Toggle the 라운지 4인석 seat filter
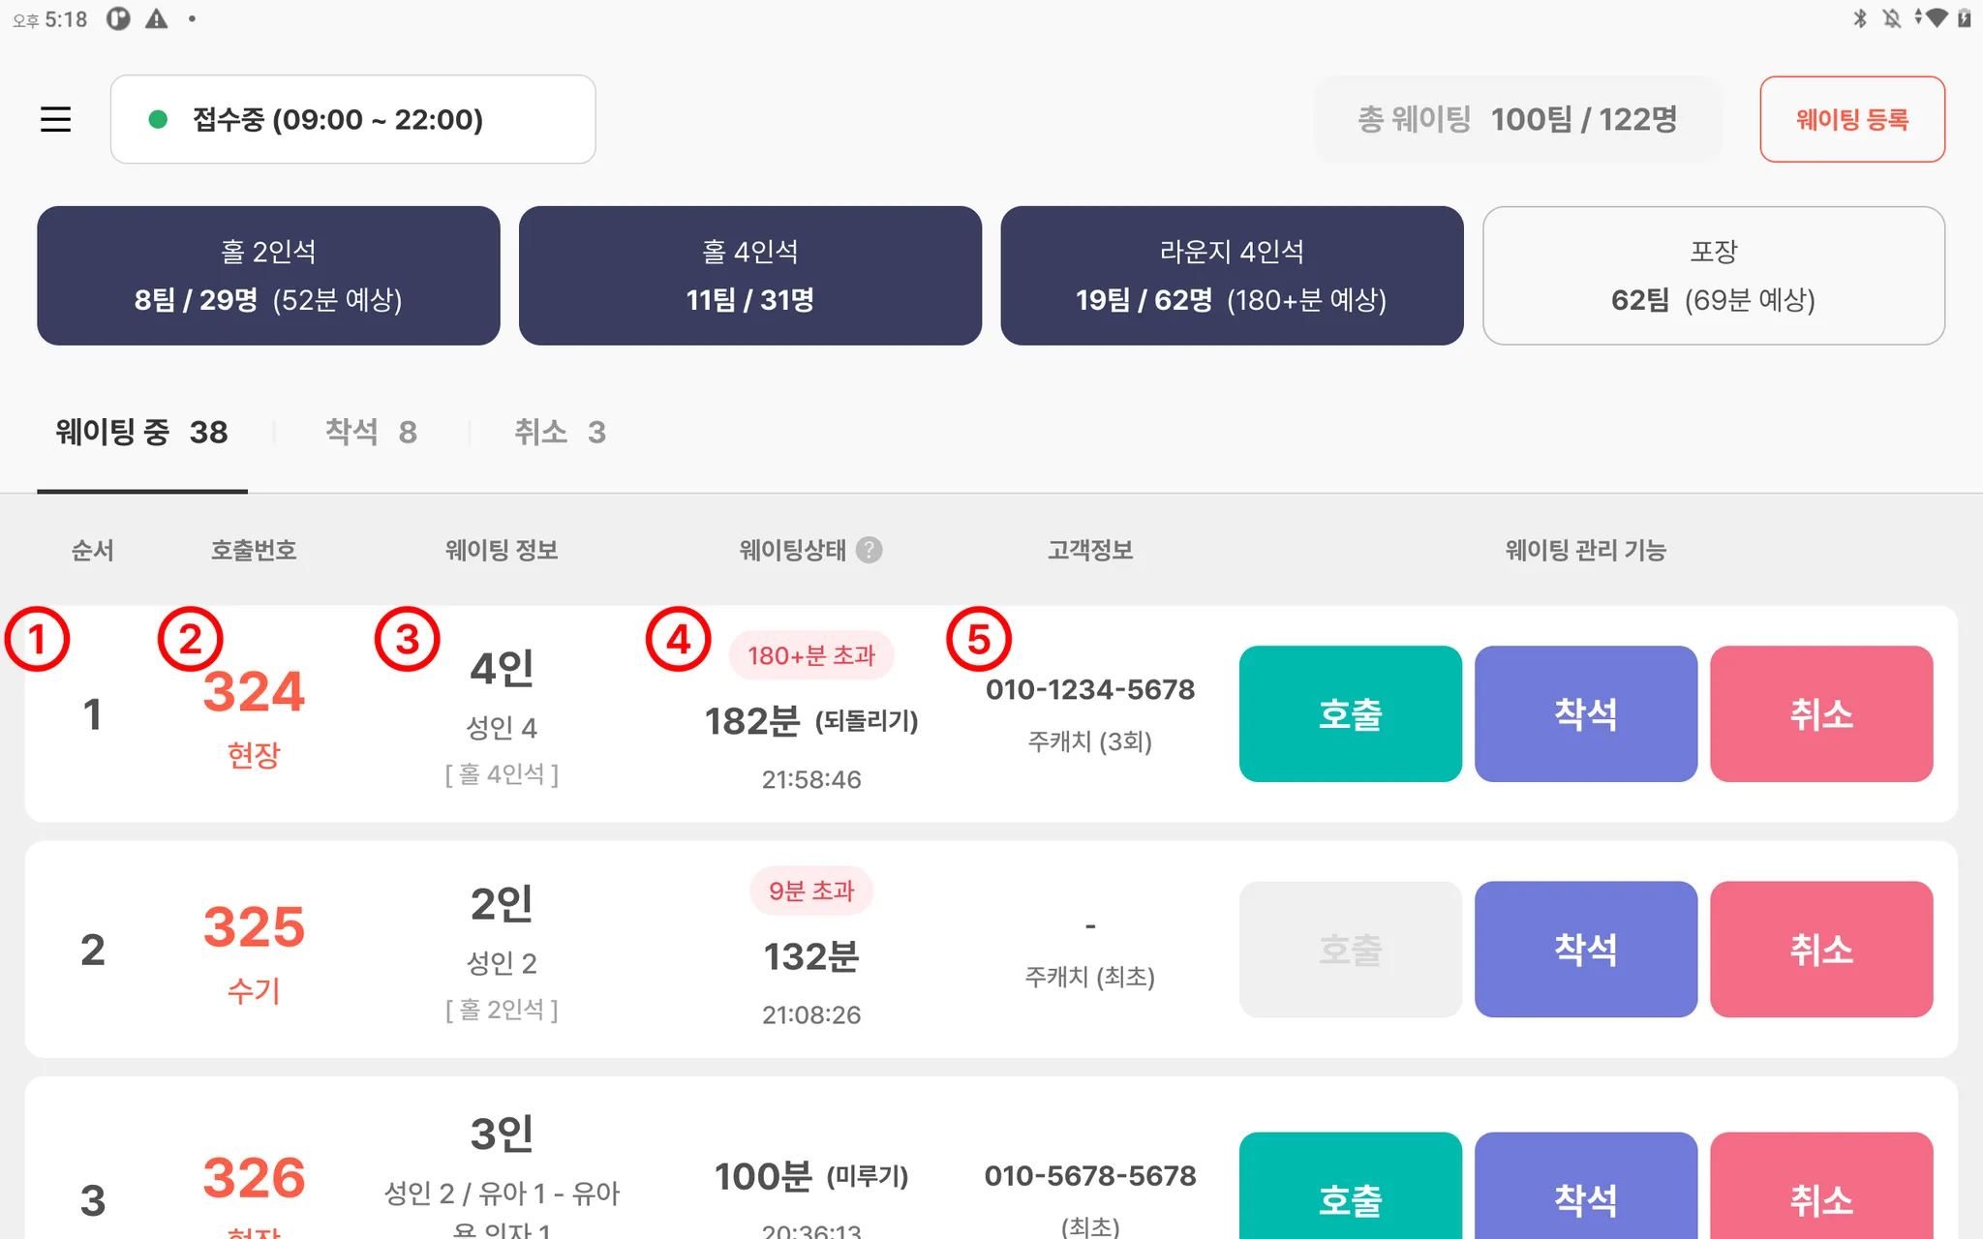1983x1239 pixels. (1232, 276)
